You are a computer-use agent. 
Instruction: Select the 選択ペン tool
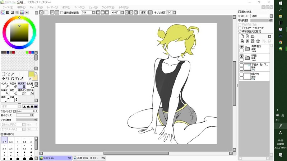tap(22, 92)
